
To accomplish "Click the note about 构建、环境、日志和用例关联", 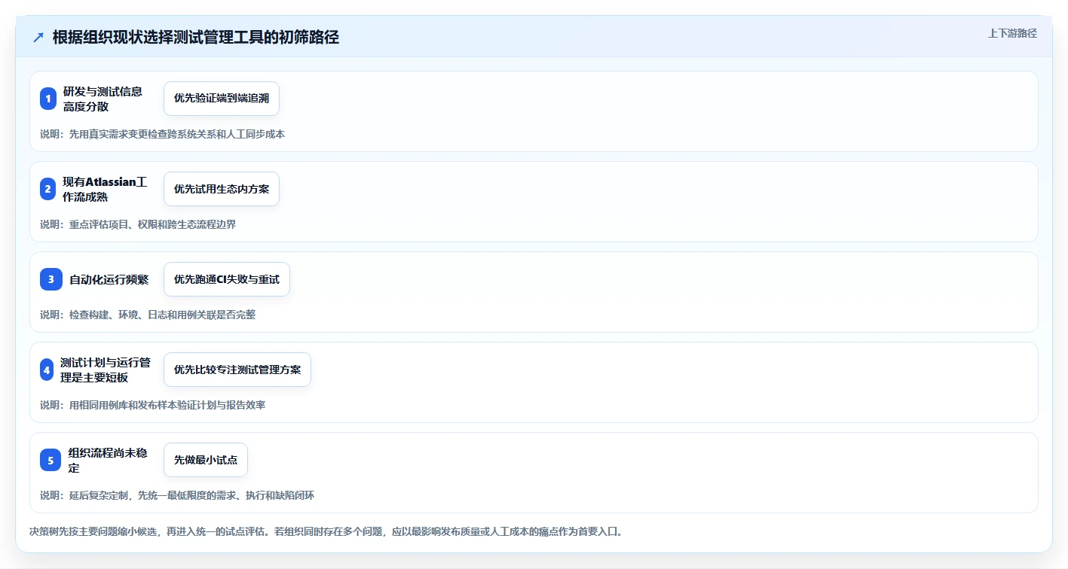I will [x=148, y=315].
